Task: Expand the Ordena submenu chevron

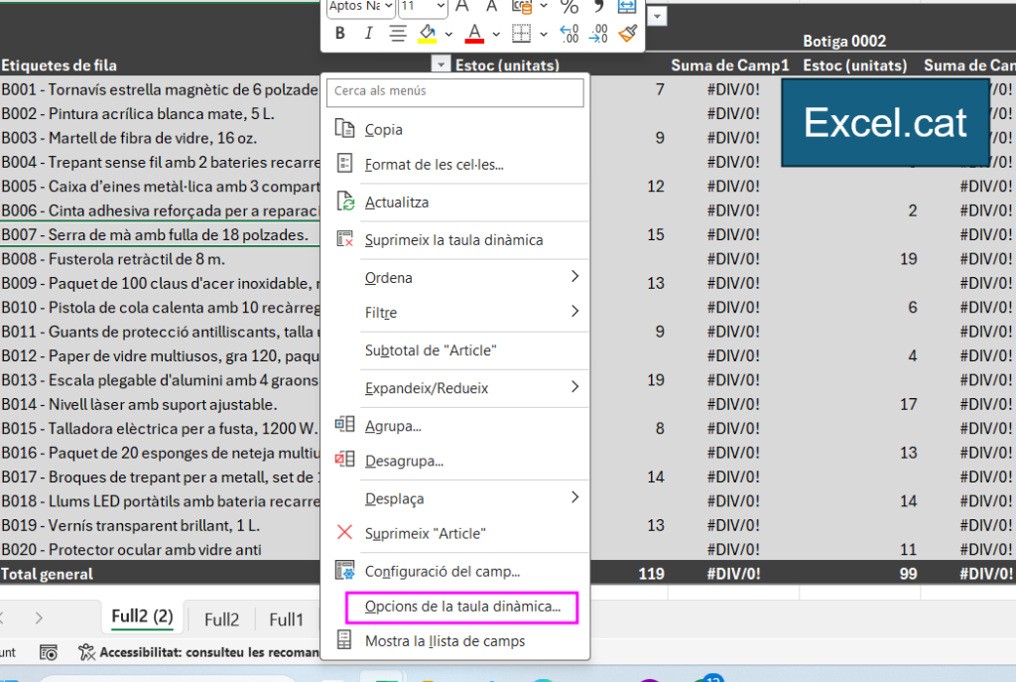Action: [574, 277]
